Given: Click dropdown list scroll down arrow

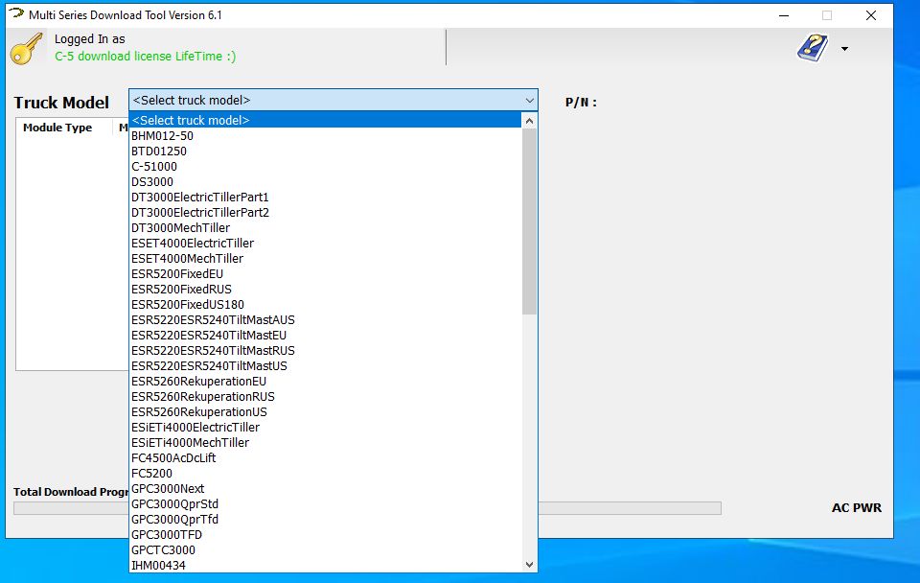Looking at the screenshot, I should [x=529, y=565].
